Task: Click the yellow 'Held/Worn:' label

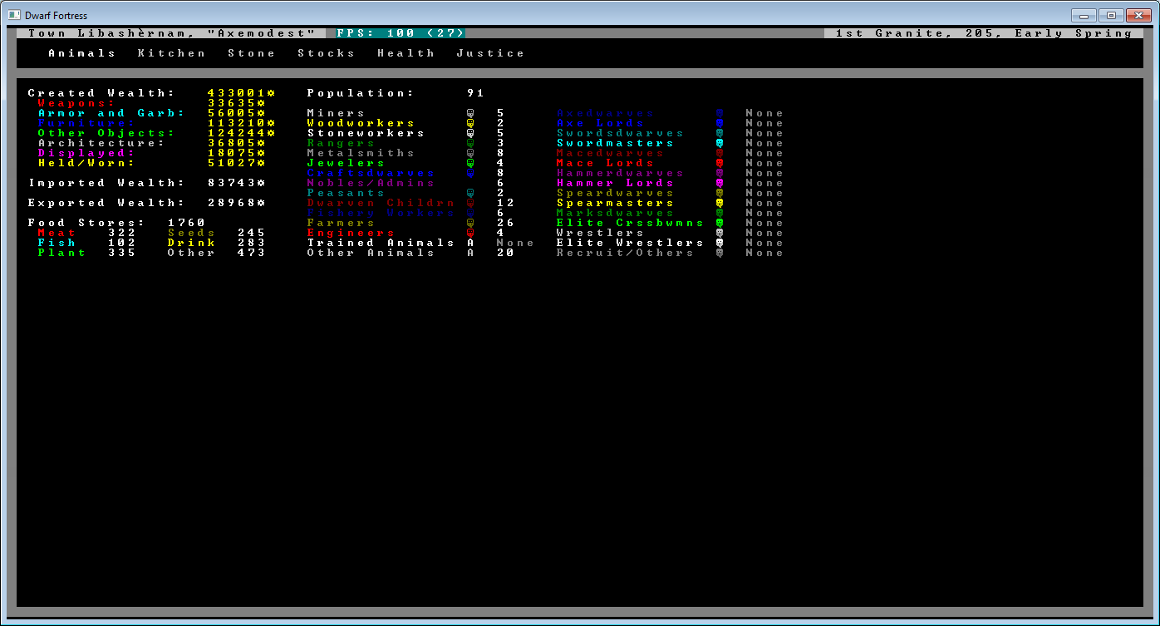Action: (87, 163)
